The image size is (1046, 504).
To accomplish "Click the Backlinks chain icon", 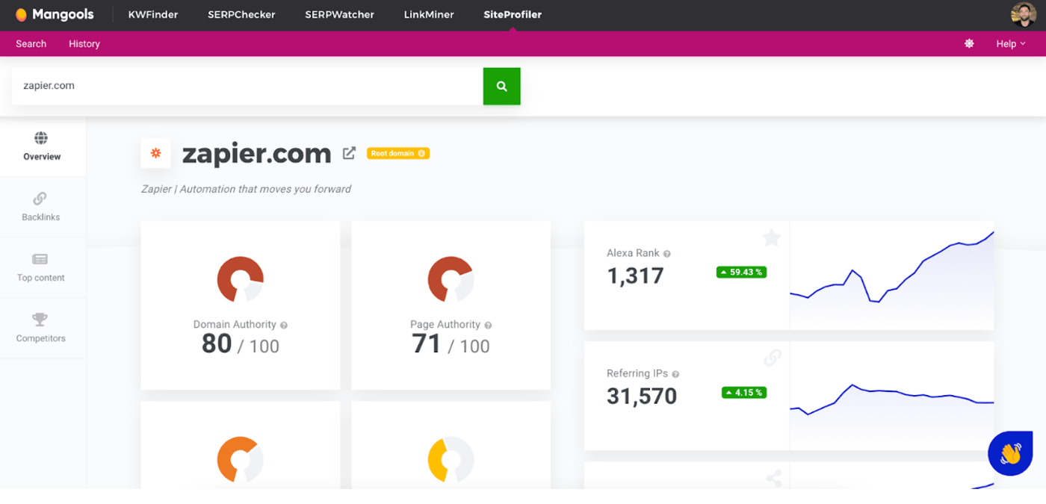I will click(40, 198).
